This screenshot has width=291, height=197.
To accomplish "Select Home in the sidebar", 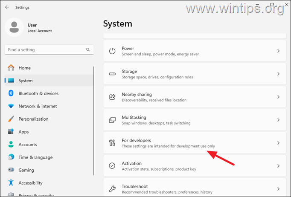I will coord(49,68).
